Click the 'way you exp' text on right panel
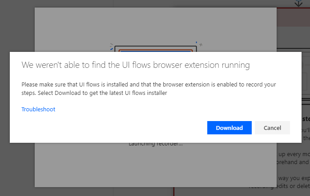The height and width of the screenshot is (196, 310). 294,178
